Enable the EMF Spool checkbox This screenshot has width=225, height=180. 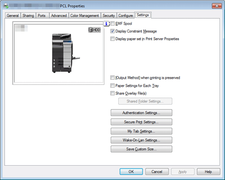(112, 23)
